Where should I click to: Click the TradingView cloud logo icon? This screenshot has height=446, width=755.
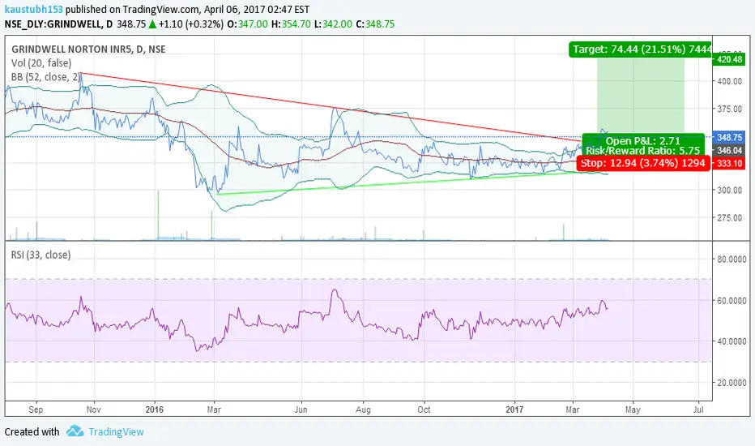pos(75,431)
